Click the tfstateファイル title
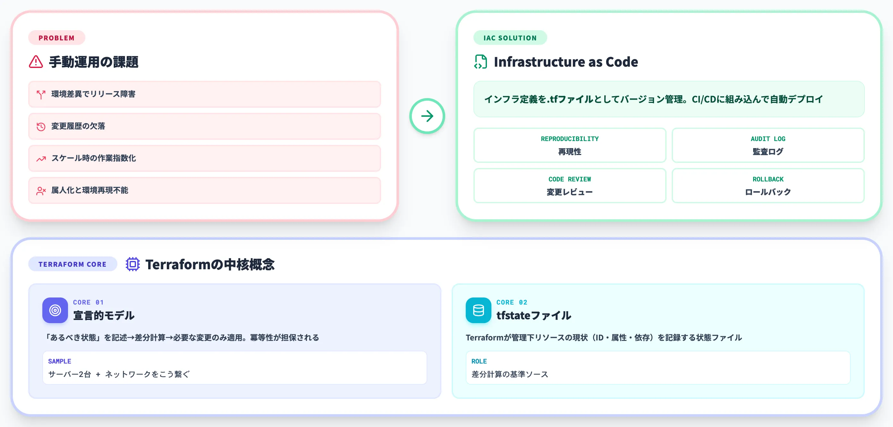 pyautogui.click(x=534, y=315)
